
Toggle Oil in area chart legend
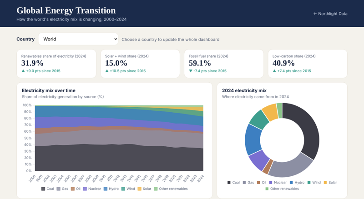(x=76, y=189)
